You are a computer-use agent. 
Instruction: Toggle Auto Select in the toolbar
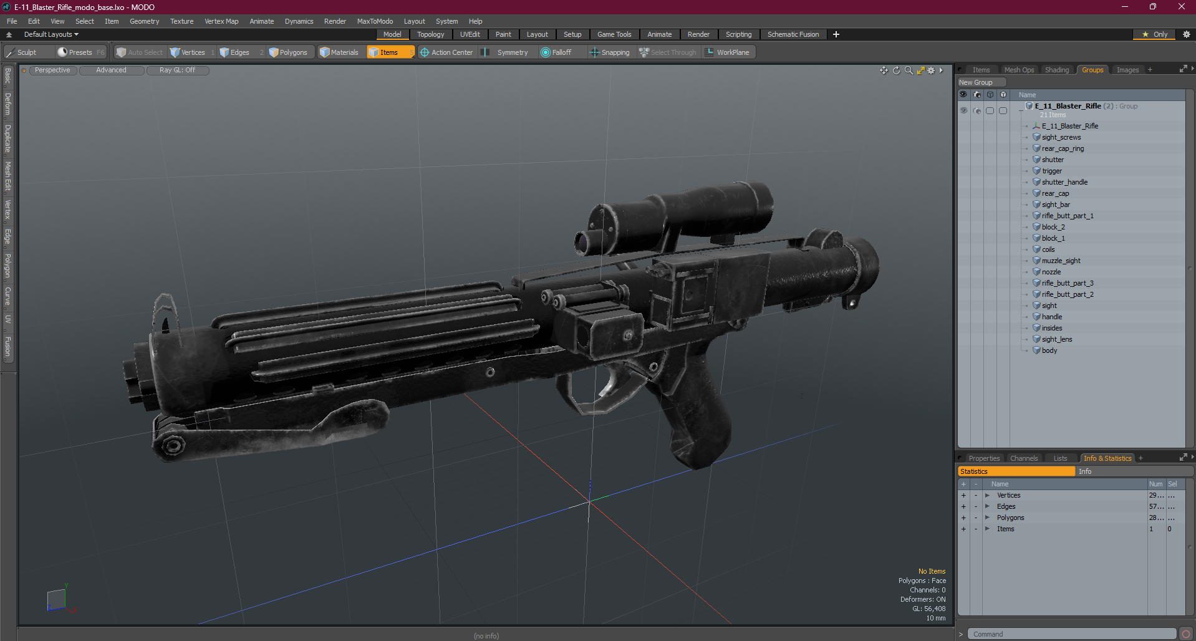(140, 52)
